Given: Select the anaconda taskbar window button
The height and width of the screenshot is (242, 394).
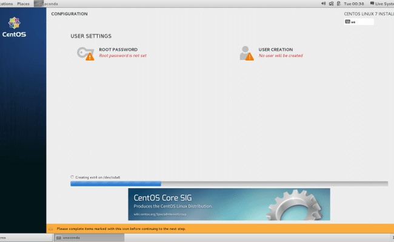Looking at the screenshot, I should (89, 238).
